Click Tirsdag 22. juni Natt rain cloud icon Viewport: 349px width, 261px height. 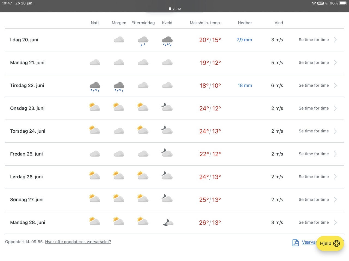coord(95,86)
